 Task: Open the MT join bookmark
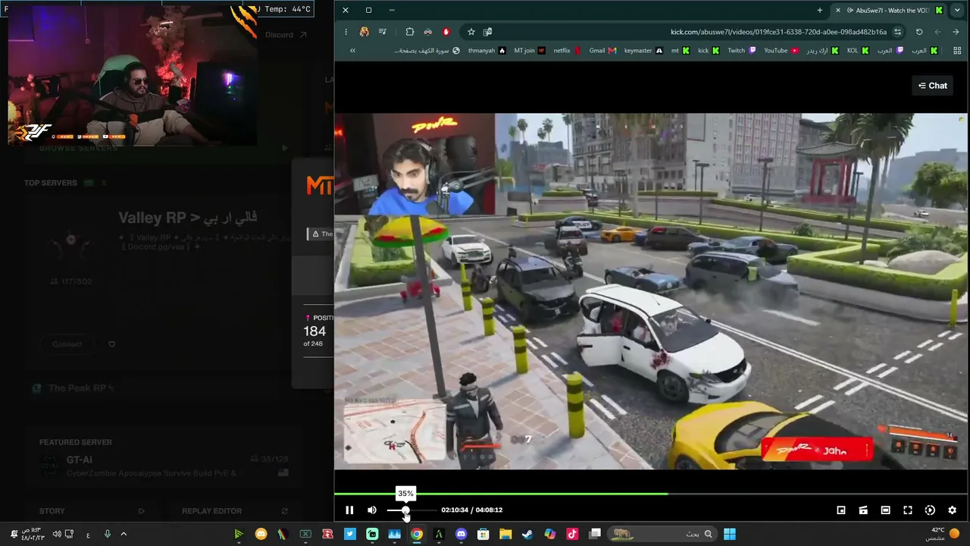[x=530, y=51]
